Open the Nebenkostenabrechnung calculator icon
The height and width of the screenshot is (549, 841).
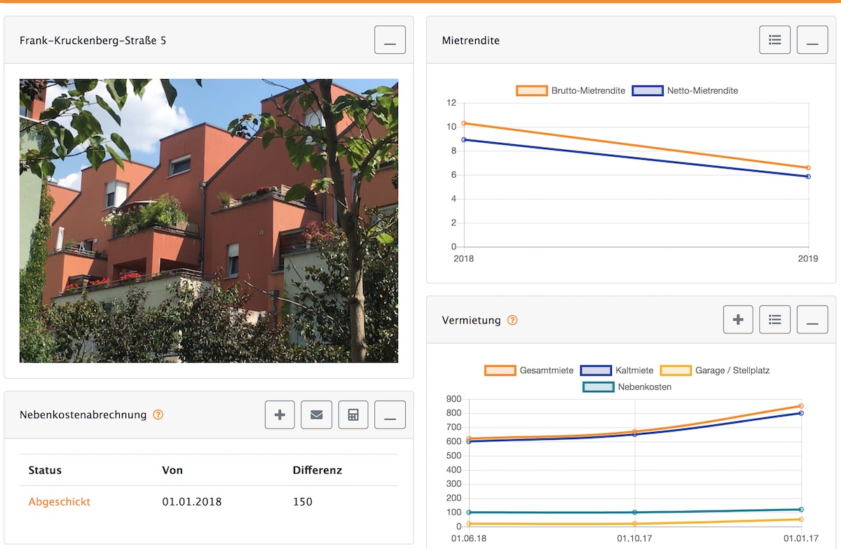pos(353,415)
